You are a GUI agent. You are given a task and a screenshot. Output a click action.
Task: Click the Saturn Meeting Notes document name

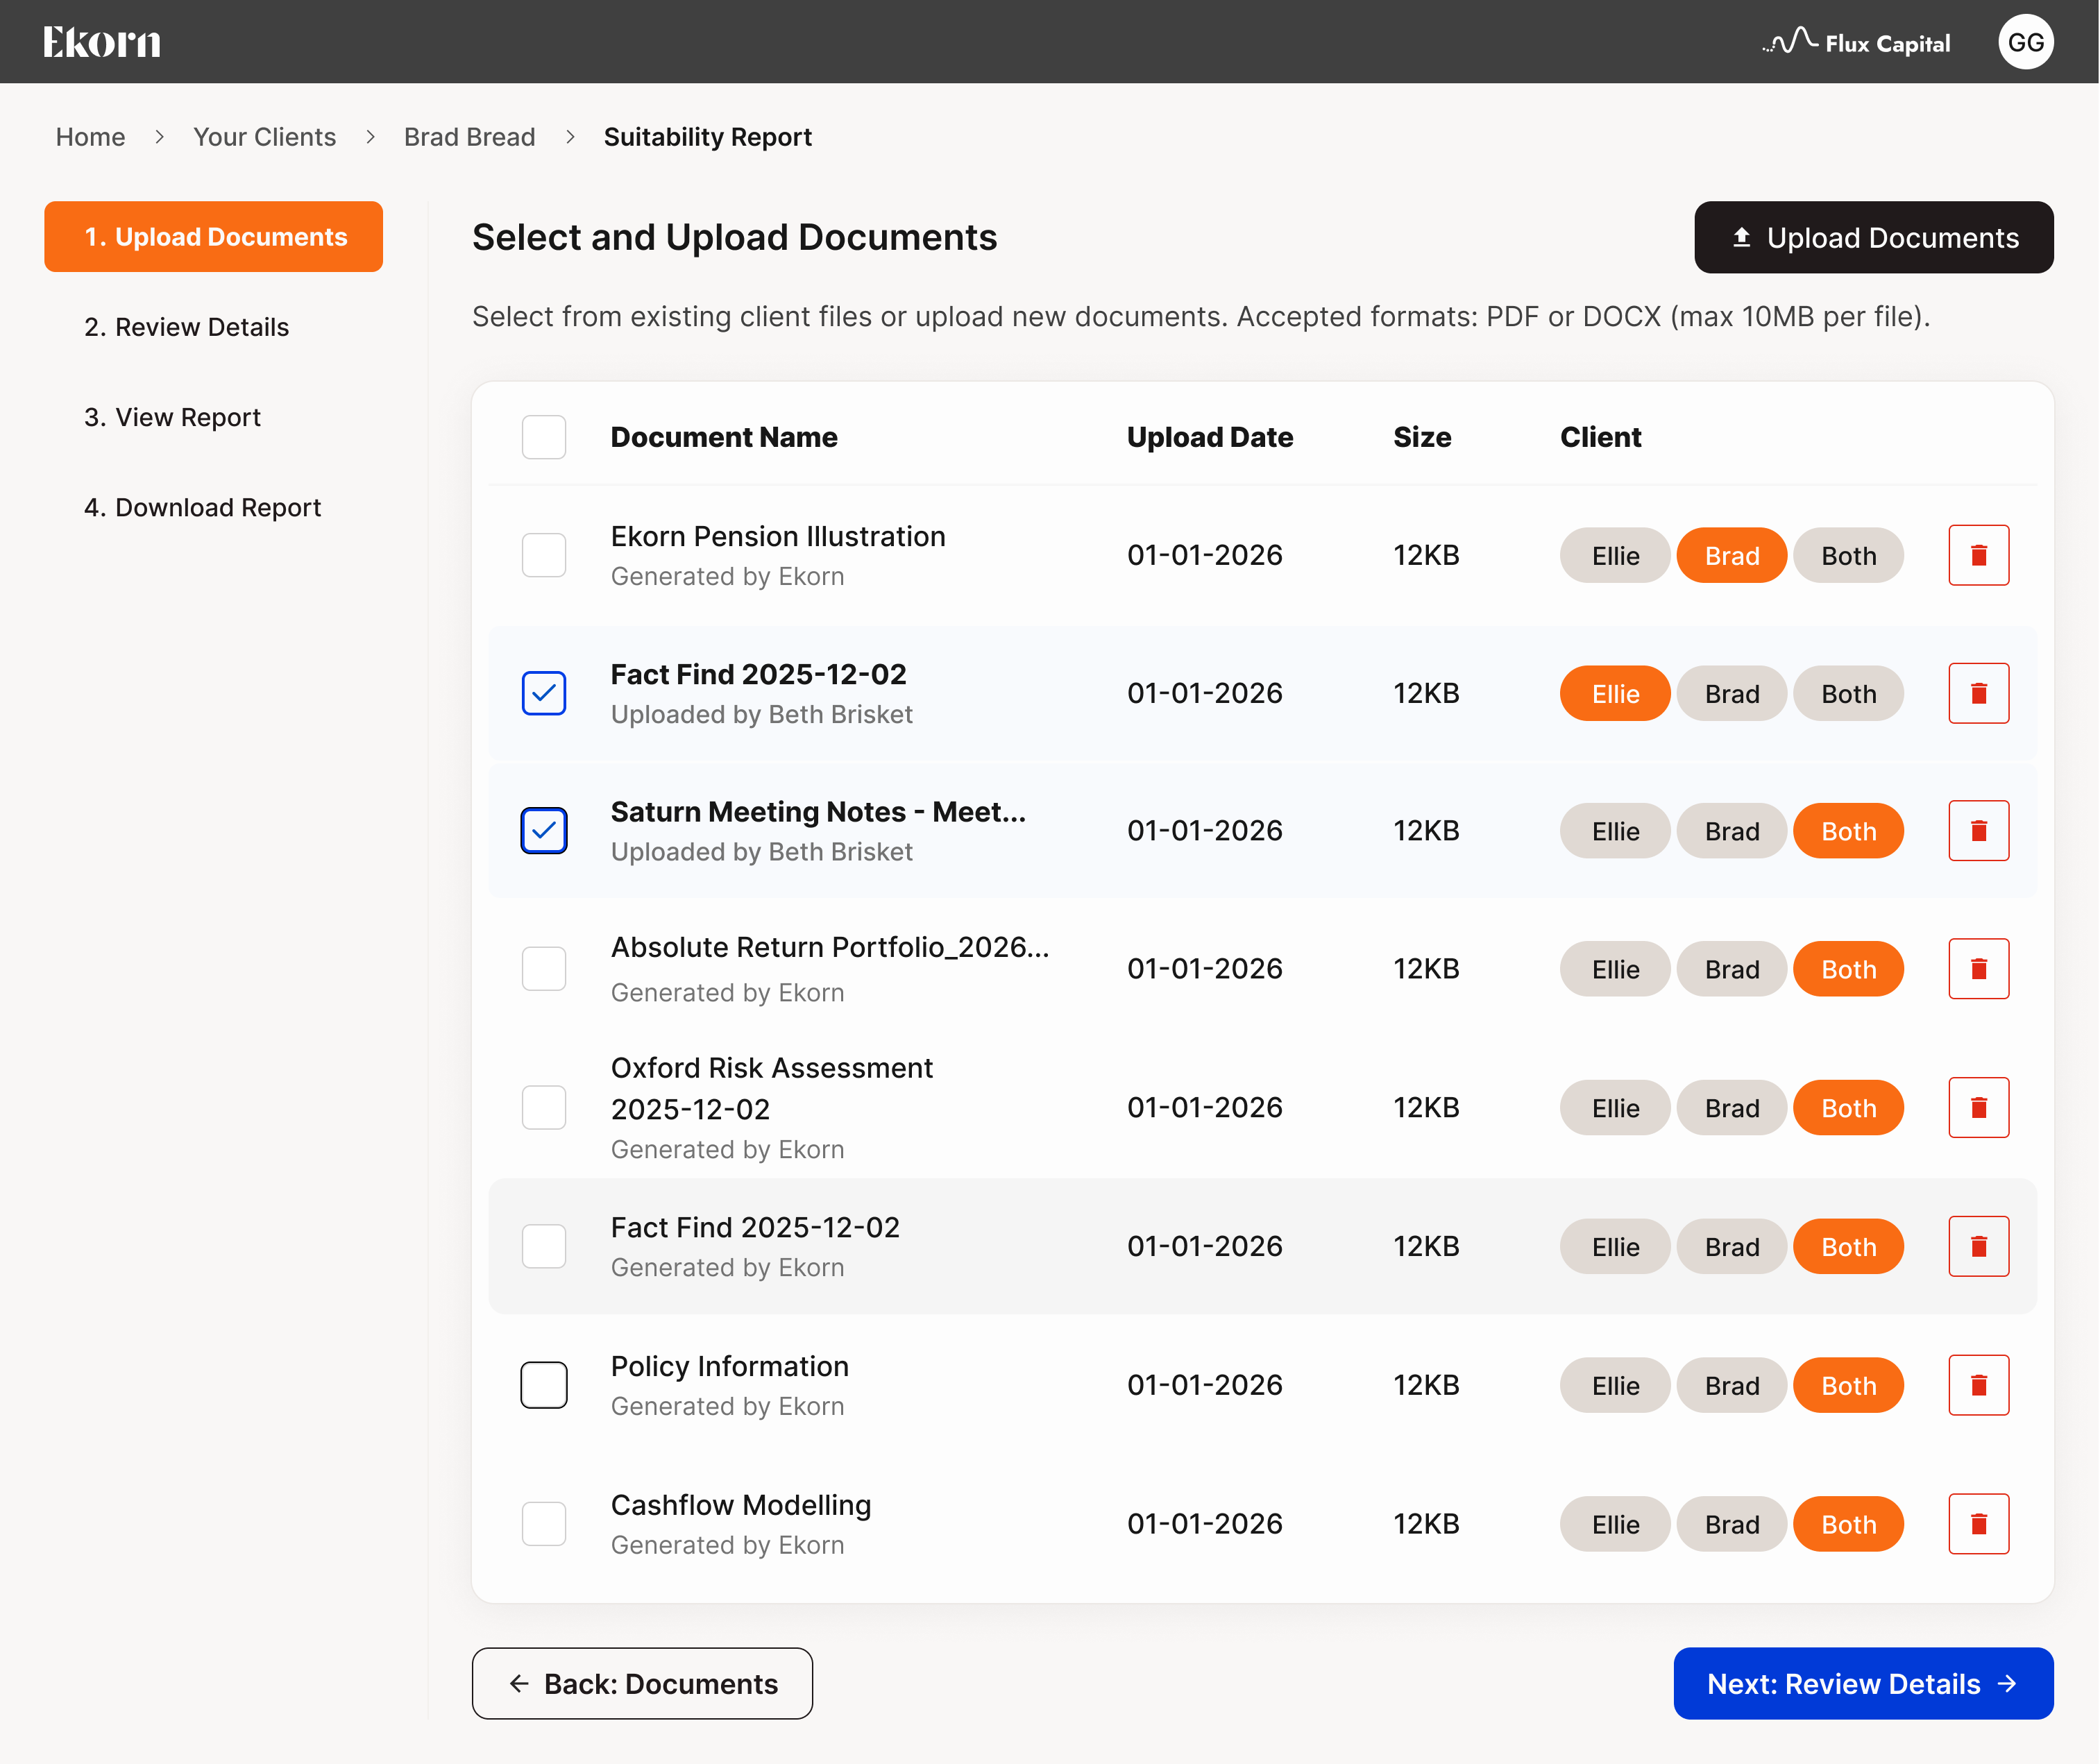[818, 812]
